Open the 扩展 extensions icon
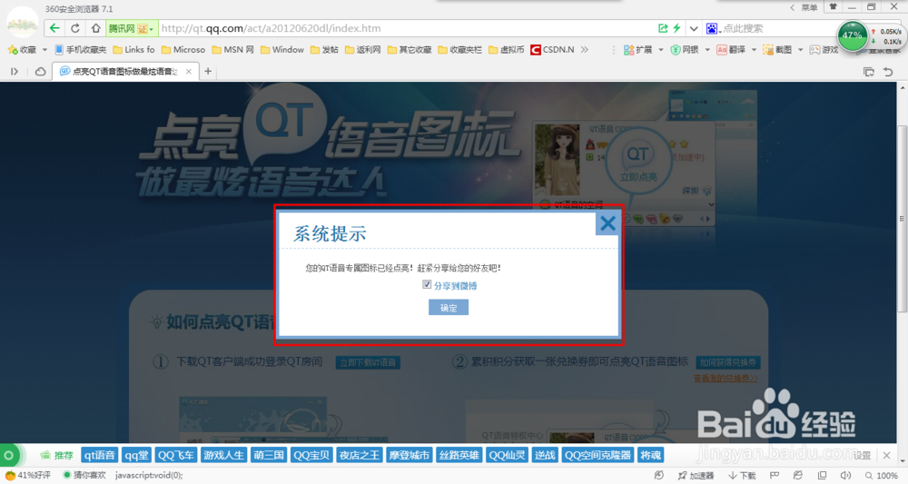This screenshot has height=484, width=908. point(637,50)
